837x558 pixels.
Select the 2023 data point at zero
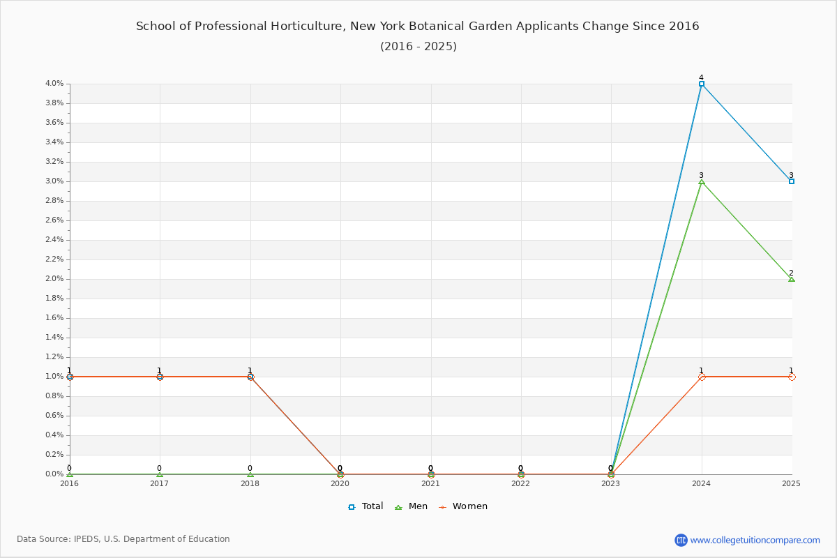pos(611,474)
